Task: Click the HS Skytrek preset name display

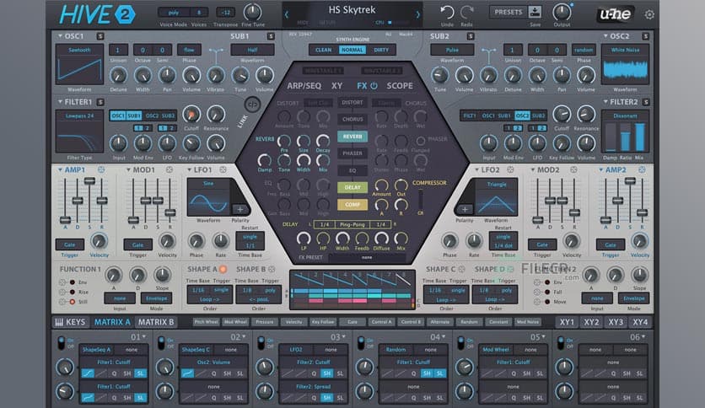Action: (352, 11)
